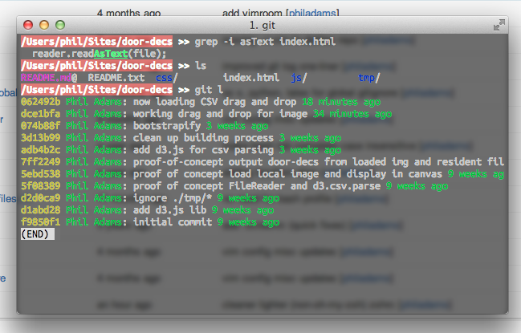Click README.md@ in the ls output

(x=49, y=78)
